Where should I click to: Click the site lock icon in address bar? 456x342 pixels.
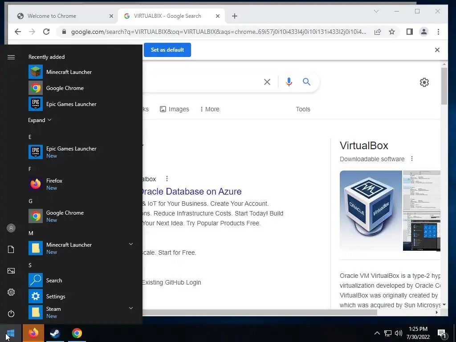point(64,32)
